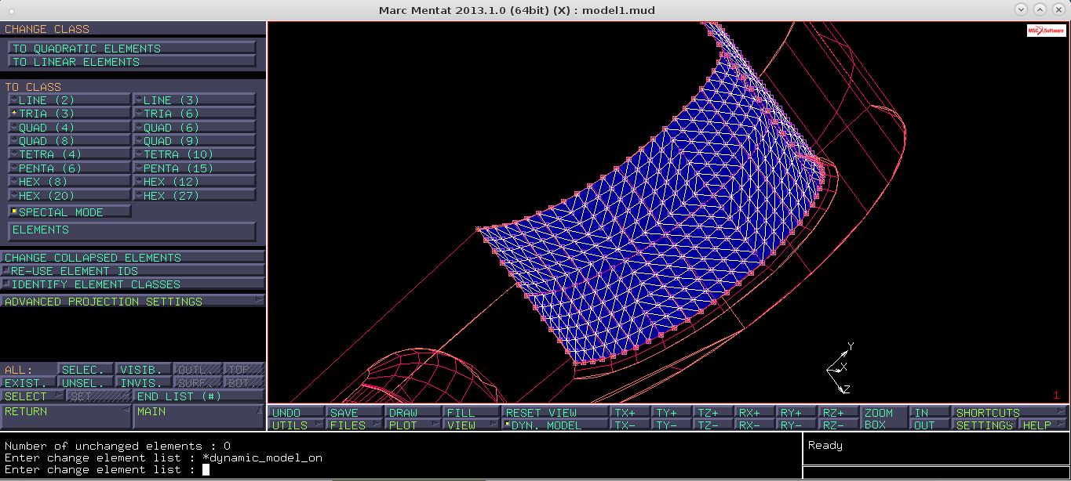Toggle SPECIAL MODE option
The height and width of the screenshot is (481, 1071).
point(69,212)
